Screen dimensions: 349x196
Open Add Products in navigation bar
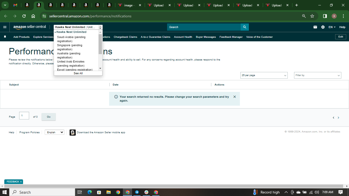[x=21, y=37]
